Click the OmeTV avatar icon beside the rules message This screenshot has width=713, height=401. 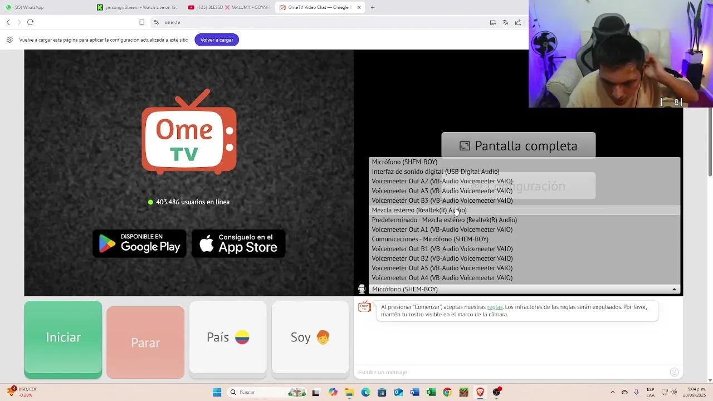[364, 307]
